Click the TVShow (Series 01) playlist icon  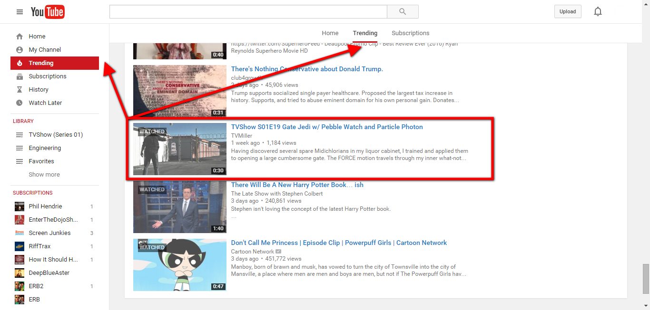point(20,135)
